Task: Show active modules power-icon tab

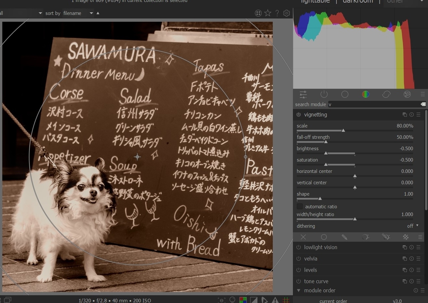Action: 324,94
